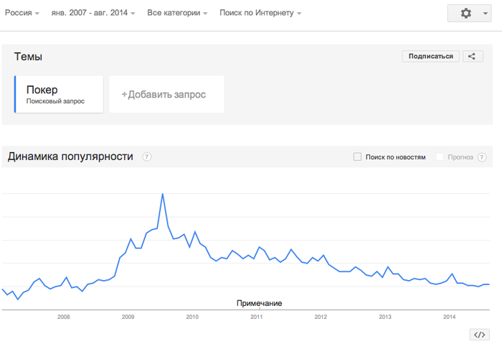Expand the Все категории dropdown
Screen dimensions: 502x349
[177, 13]
